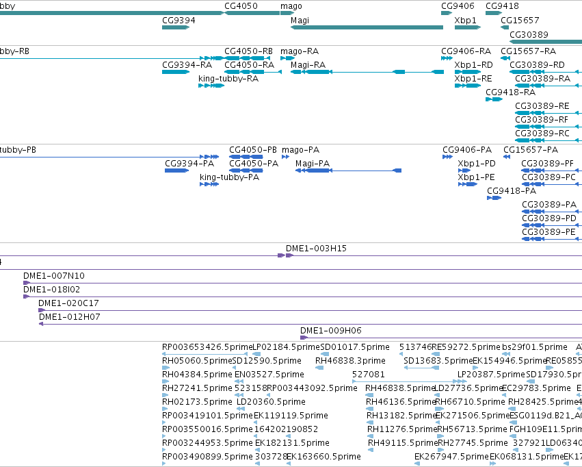
Task: Select the Magi-PA protein glyph
Action: tap(349, 171)
